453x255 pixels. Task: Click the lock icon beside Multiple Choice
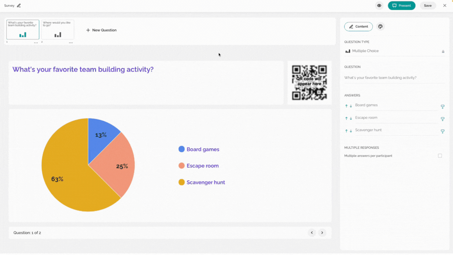coord(443,52)
